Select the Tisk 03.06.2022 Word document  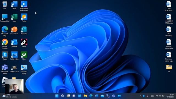point(169,6)
